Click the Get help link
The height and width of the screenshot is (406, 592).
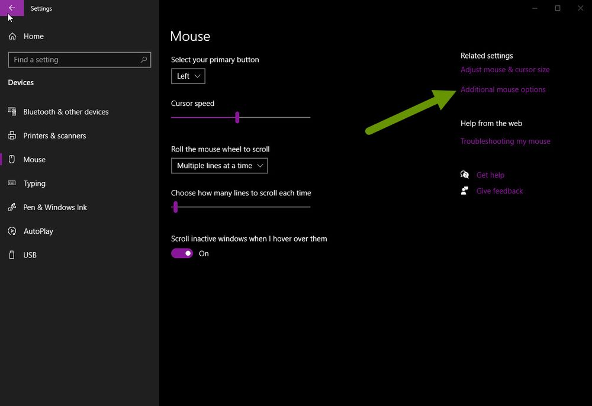point(490,175)
